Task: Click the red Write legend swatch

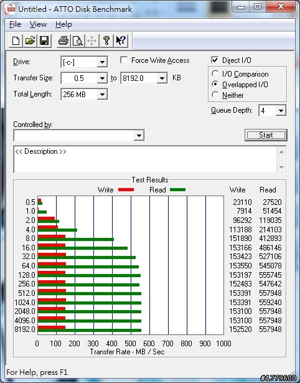Action: tap(126, 190)
